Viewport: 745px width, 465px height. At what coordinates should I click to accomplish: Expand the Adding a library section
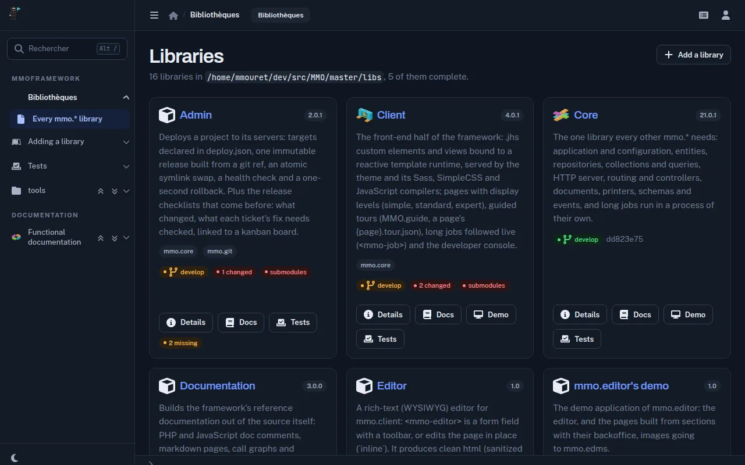coord(126,141)
